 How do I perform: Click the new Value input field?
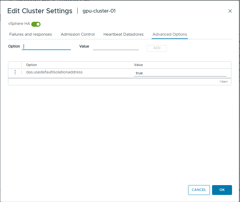[116, 47]
